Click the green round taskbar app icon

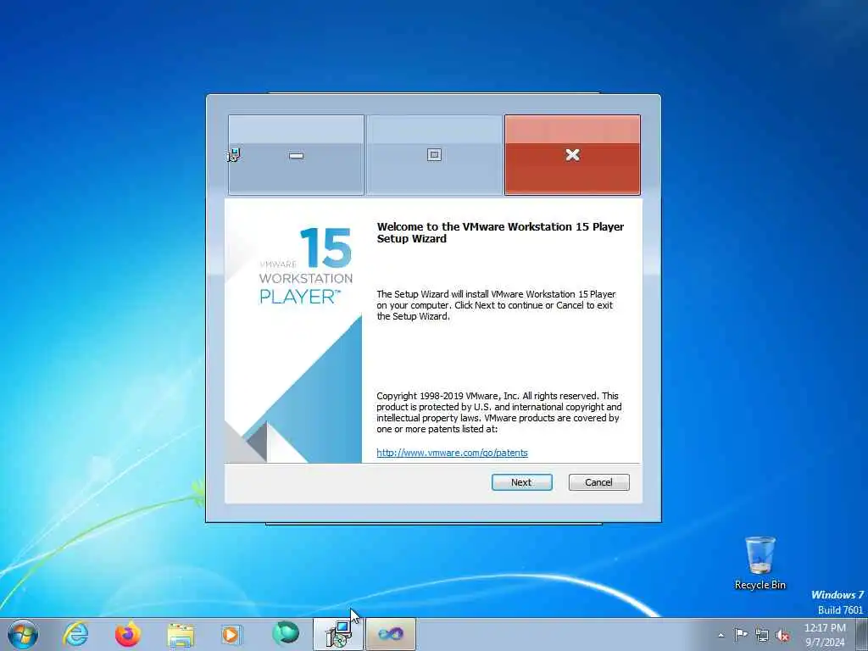286,633
